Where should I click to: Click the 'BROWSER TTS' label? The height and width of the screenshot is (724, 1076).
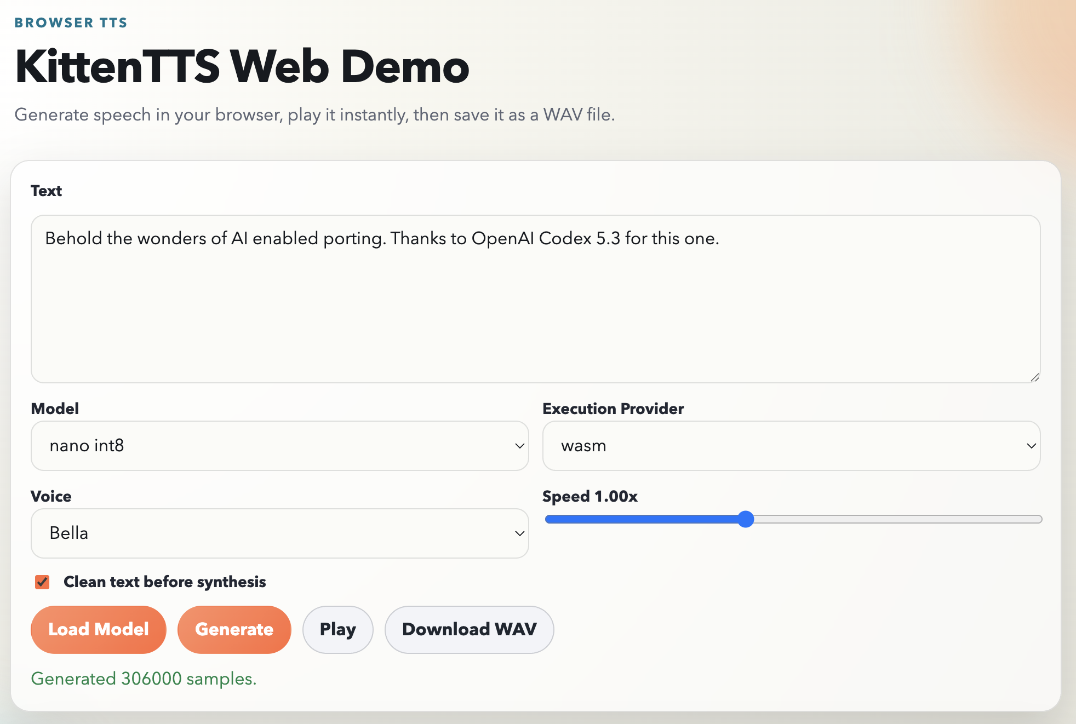point(71,22)
